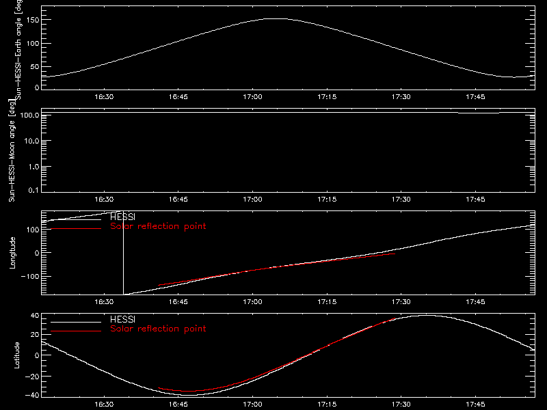Viewport: 547px width, 410px height.
Task: Click the 1.0 tick on Moon angle axis
Action: [34, 167]
